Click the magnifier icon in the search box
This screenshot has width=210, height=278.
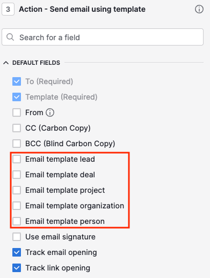click(x=10, y=37)
